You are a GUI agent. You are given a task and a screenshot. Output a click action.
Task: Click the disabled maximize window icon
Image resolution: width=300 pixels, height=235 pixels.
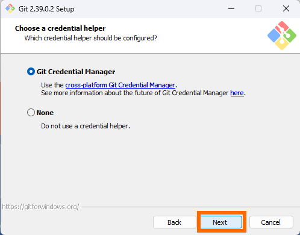[258, 8]
